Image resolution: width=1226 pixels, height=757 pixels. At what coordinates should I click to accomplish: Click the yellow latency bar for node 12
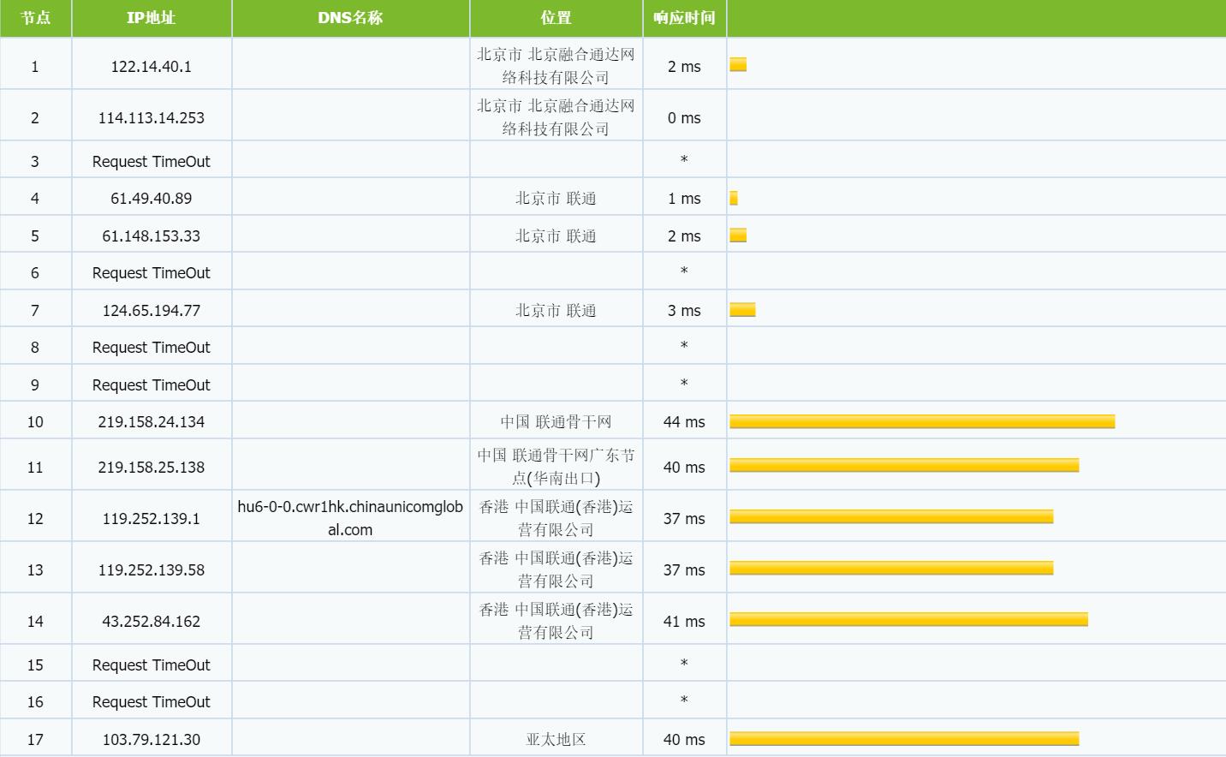click(891, 516)
